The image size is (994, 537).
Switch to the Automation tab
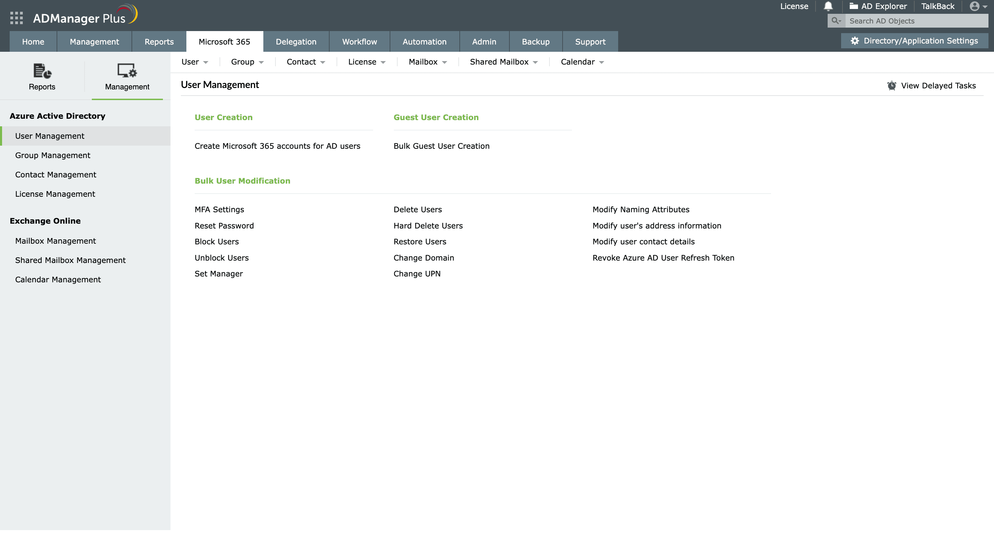click(x=425, y=42)
